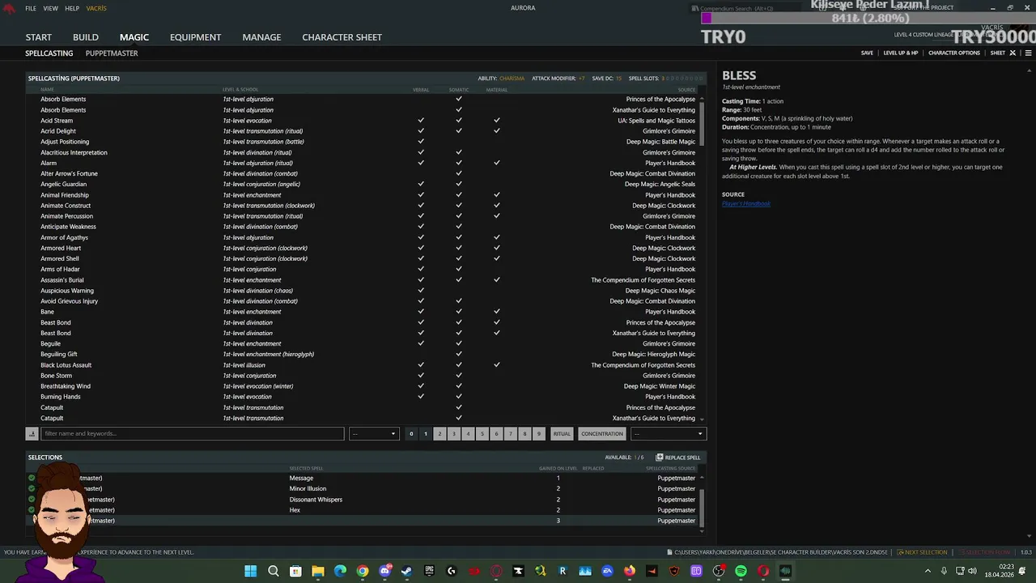Switch to the BUILD tab
This screenshot has height=583, width=1036.
86,37
